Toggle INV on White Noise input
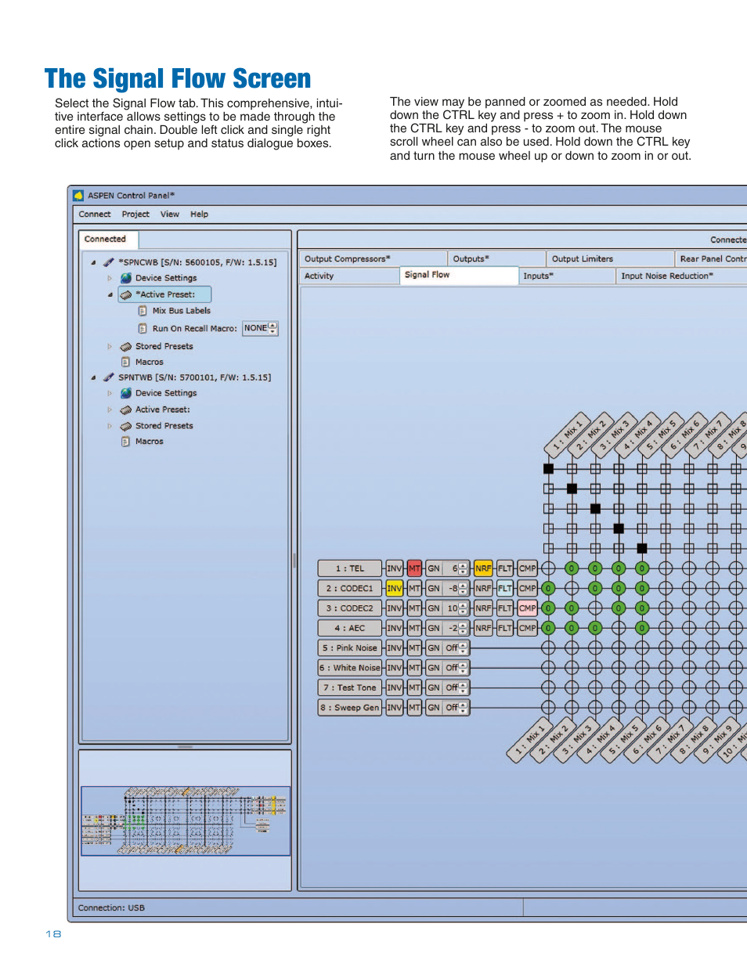Viewport: 747px width, 967px height. click(395, 668)
